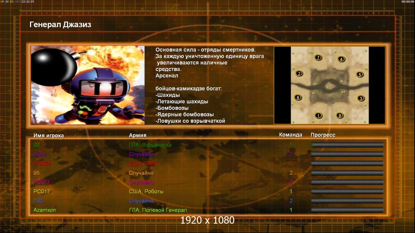This screenshot has height=233, width=415.
Task: Choose start position 8 on minimap
Action: (x=339, y=115)
